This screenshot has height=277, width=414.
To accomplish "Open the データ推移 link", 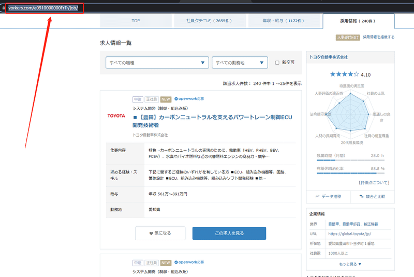I will 328,196.
